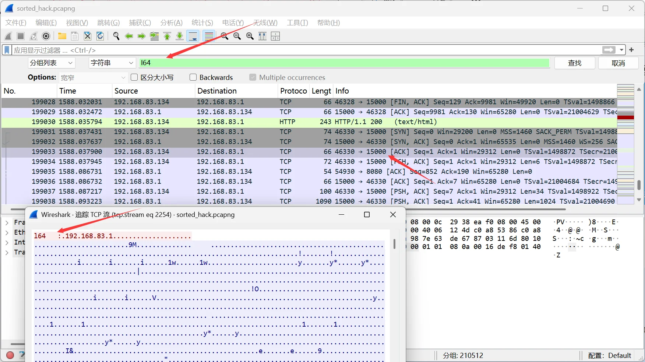645x362 pixels.
Task: Jump to the last packet icon
Action: coord(180,36)
